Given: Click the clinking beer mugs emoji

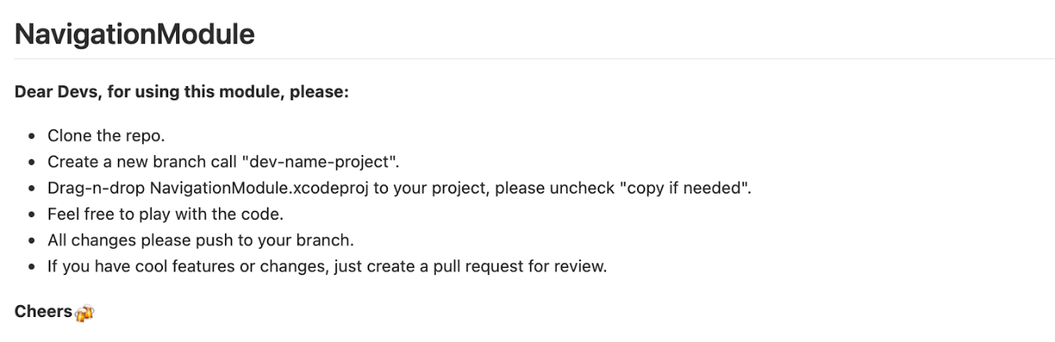Looking at the screenshot, I should tap(85, 312).
